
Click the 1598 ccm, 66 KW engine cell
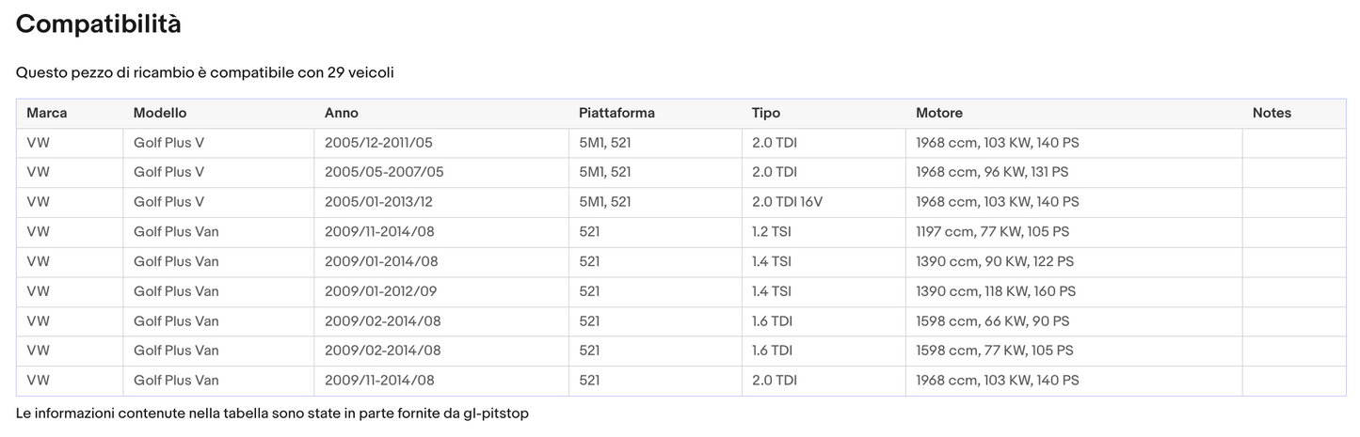[x=992, y=321]
